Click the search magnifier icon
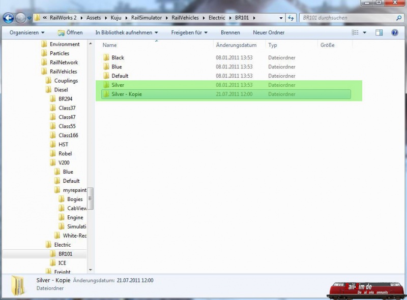 399,18
